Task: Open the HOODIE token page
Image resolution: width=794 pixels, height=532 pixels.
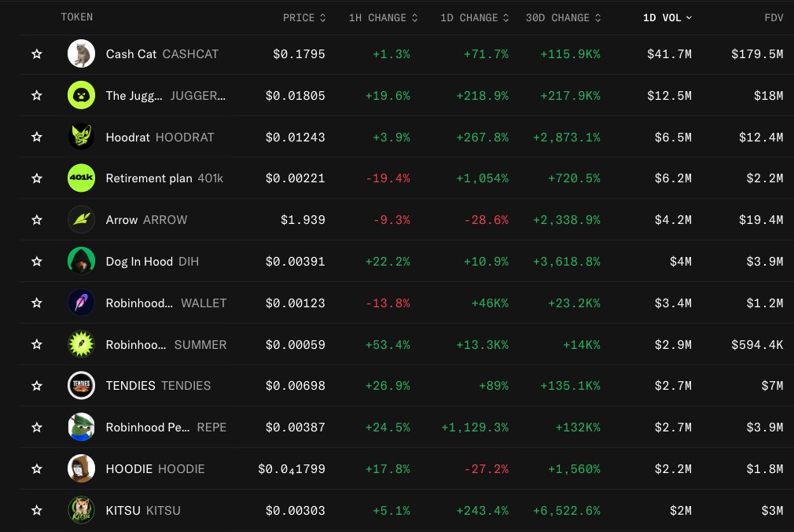Action: (x=155, y=468)
